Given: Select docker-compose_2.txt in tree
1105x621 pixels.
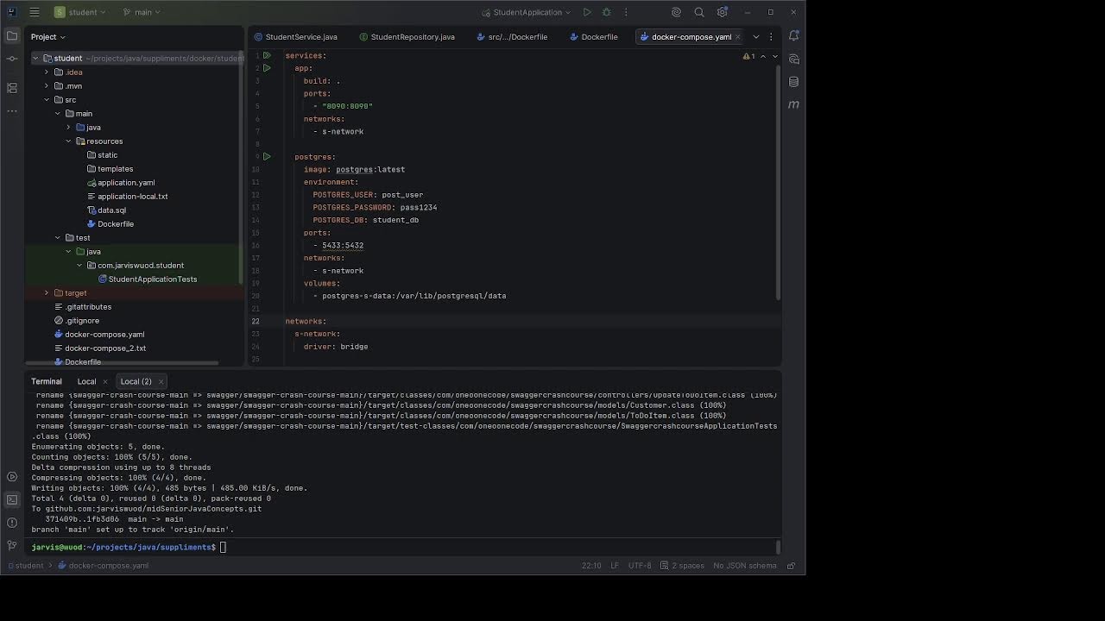Looking at the screenshot, I should (105, 348).
